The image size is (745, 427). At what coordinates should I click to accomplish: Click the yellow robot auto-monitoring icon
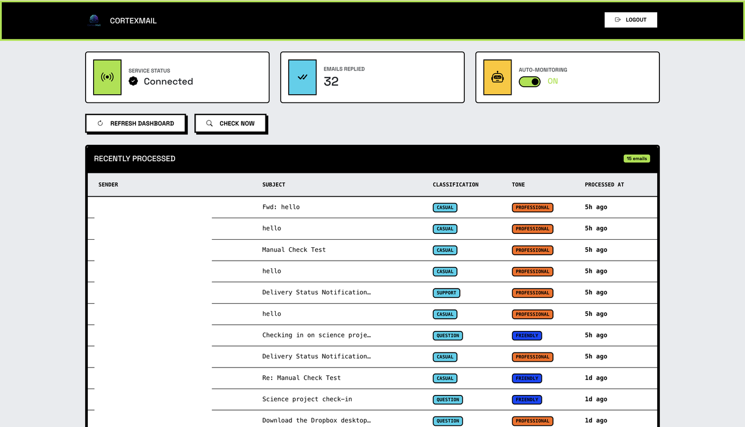(497, 77)
